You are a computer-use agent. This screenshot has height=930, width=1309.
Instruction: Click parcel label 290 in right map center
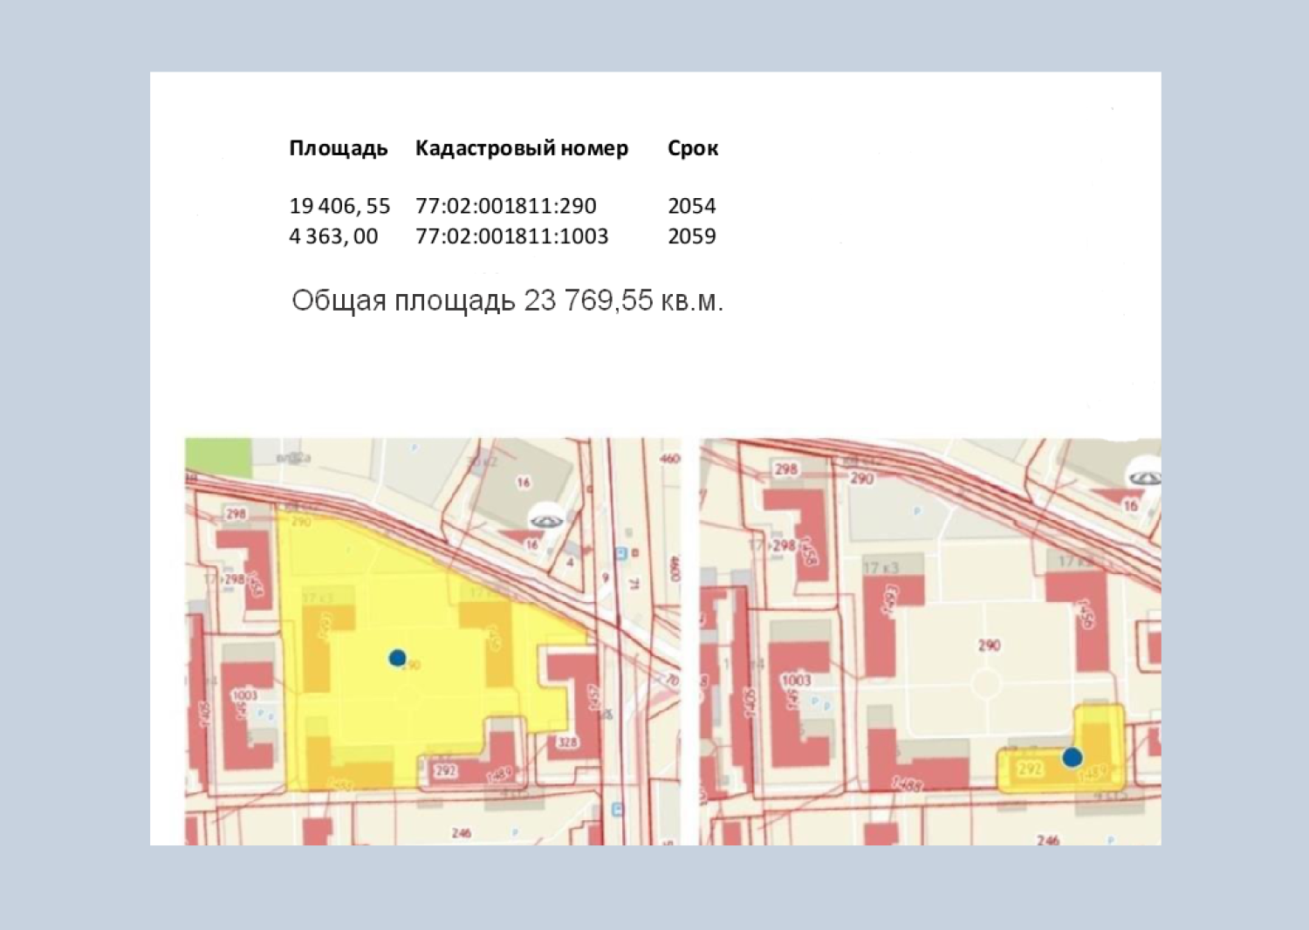989,646
